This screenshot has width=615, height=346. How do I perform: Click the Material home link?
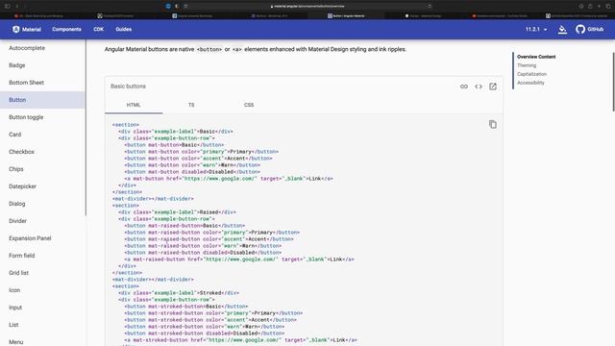coord(27,29)
